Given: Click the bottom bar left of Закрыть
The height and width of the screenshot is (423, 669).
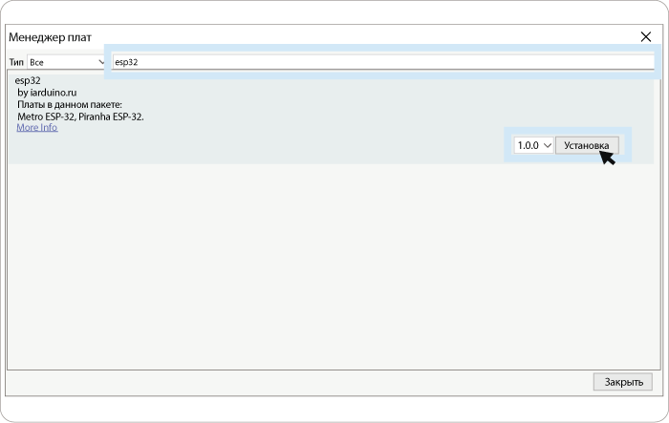Looking at the screenshot, I should (x=298, y=382).
